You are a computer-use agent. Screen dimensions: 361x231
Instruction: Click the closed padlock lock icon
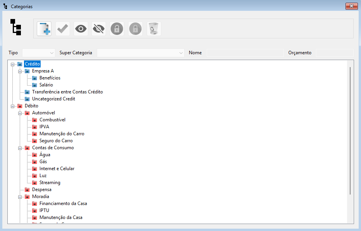pyautogui.click(x=135, y=29)
